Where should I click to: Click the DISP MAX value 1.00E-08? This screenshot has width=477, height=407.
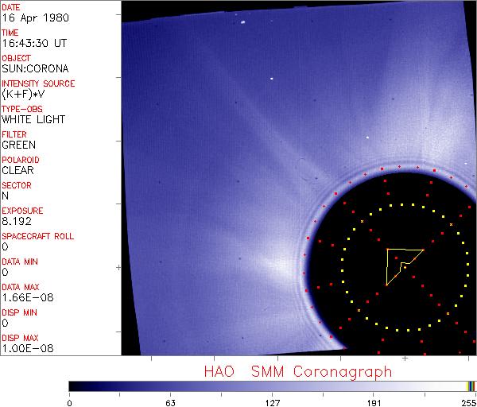[25, 348]
